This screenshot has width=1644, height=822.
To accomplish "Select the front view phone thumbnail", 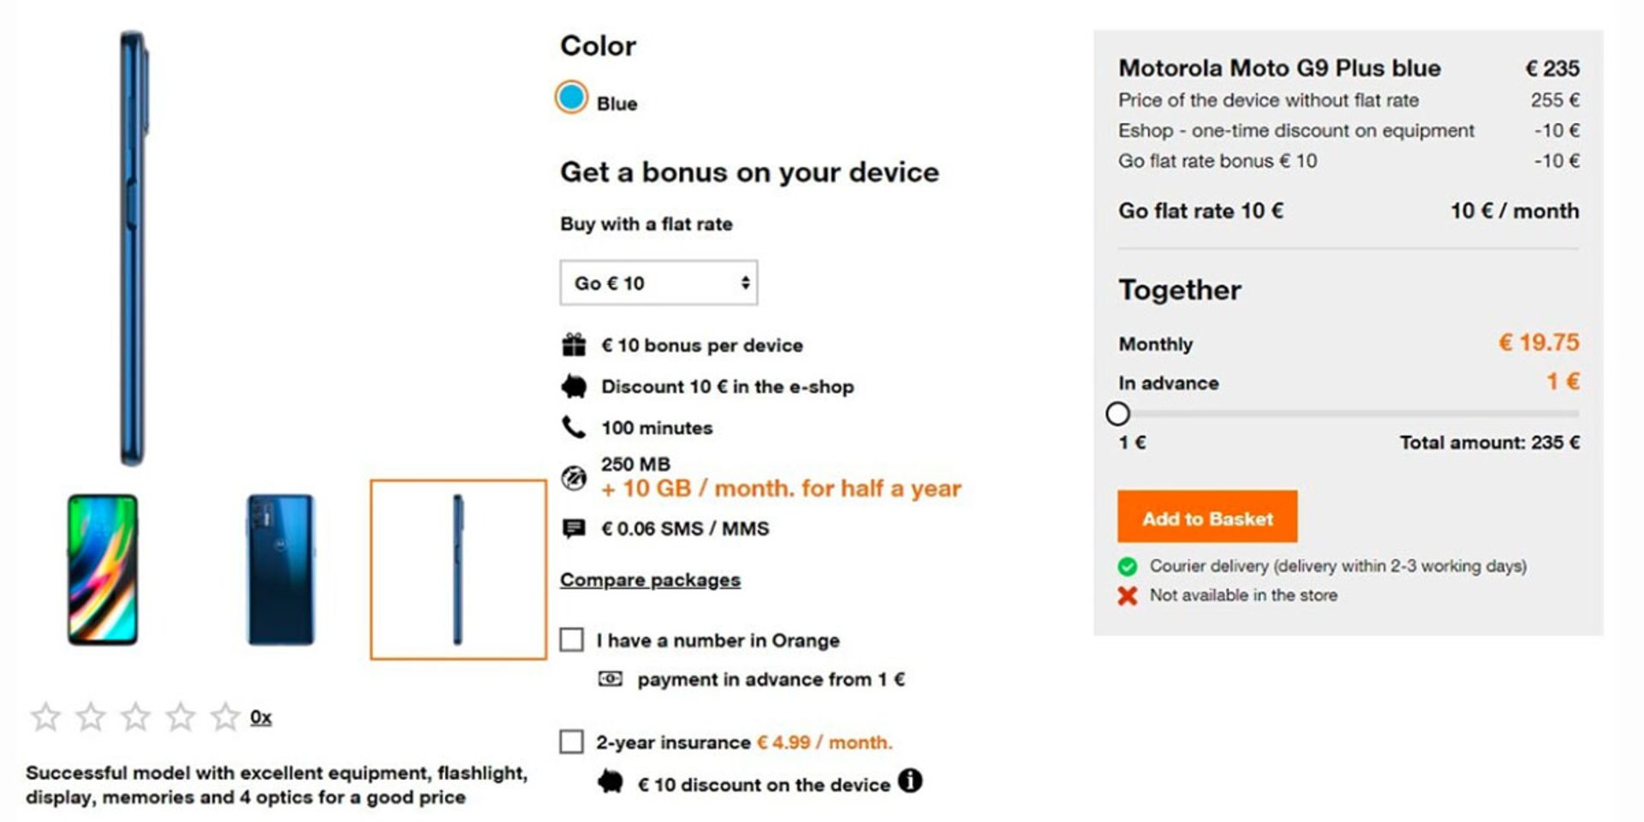I will (103, 569).
